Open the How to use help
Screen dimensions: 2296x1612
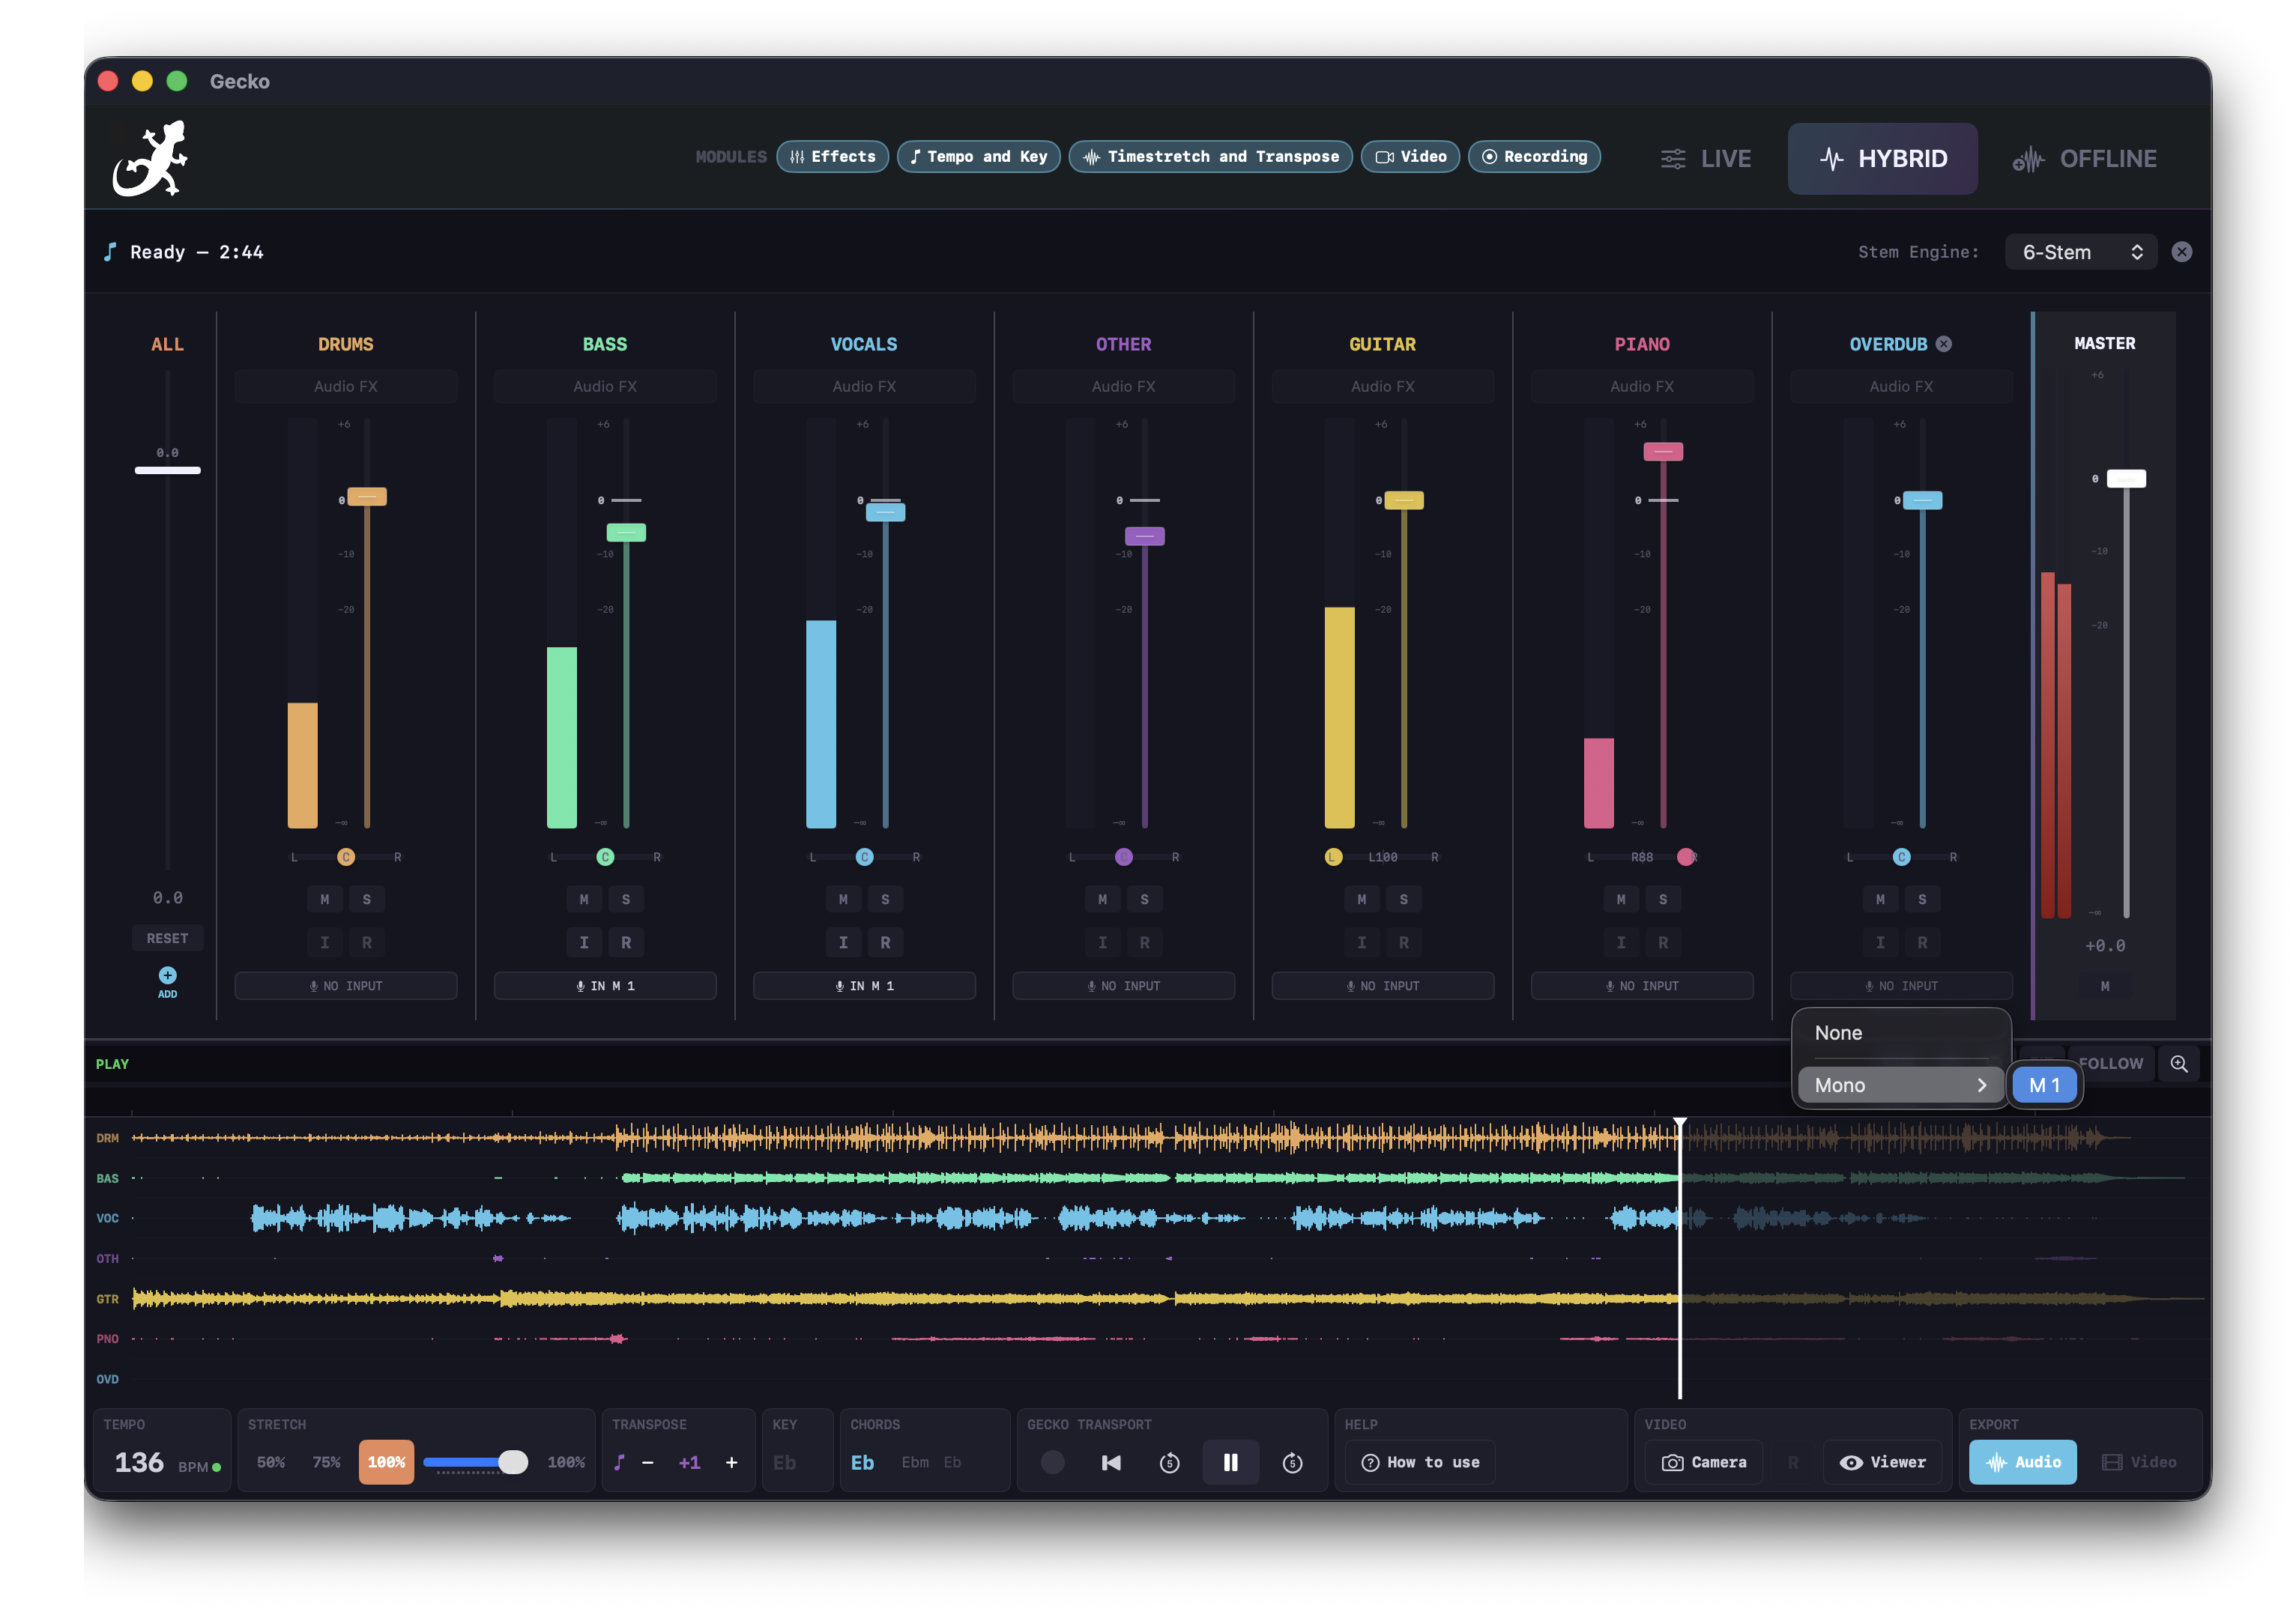(1420, 1462)
